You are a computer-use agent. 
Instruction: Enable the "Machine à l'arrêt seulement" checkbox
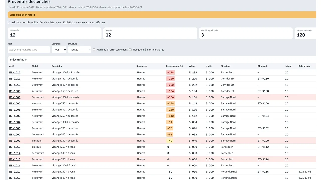click(94, 50)
